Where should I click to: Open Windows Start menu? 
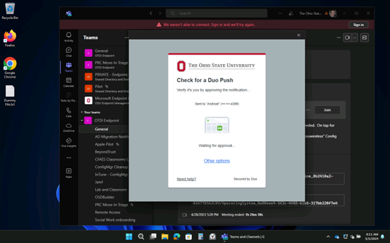tap(129, 237)
